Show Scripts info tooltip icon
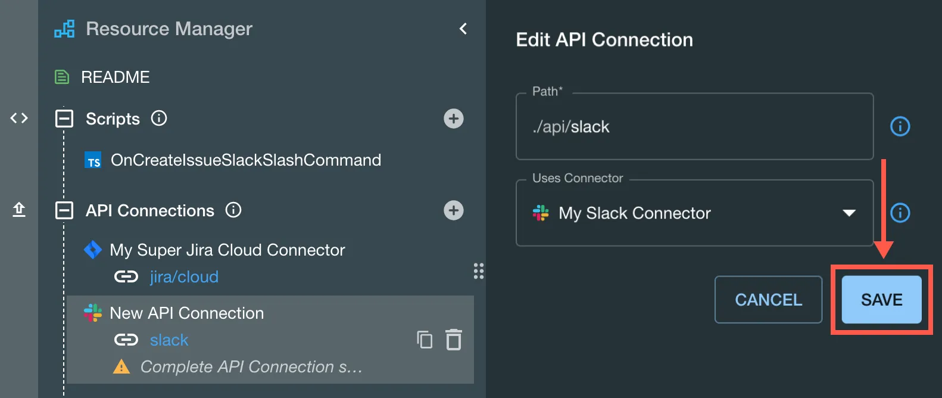The image size is (942, 398). click(159, 118)
